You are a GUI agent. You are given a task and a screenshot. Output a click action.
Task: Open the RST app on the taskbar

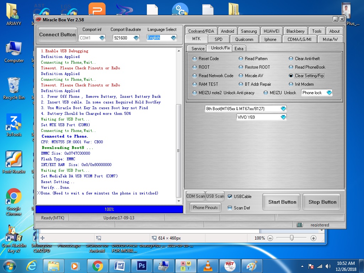(x=230, y=266)
